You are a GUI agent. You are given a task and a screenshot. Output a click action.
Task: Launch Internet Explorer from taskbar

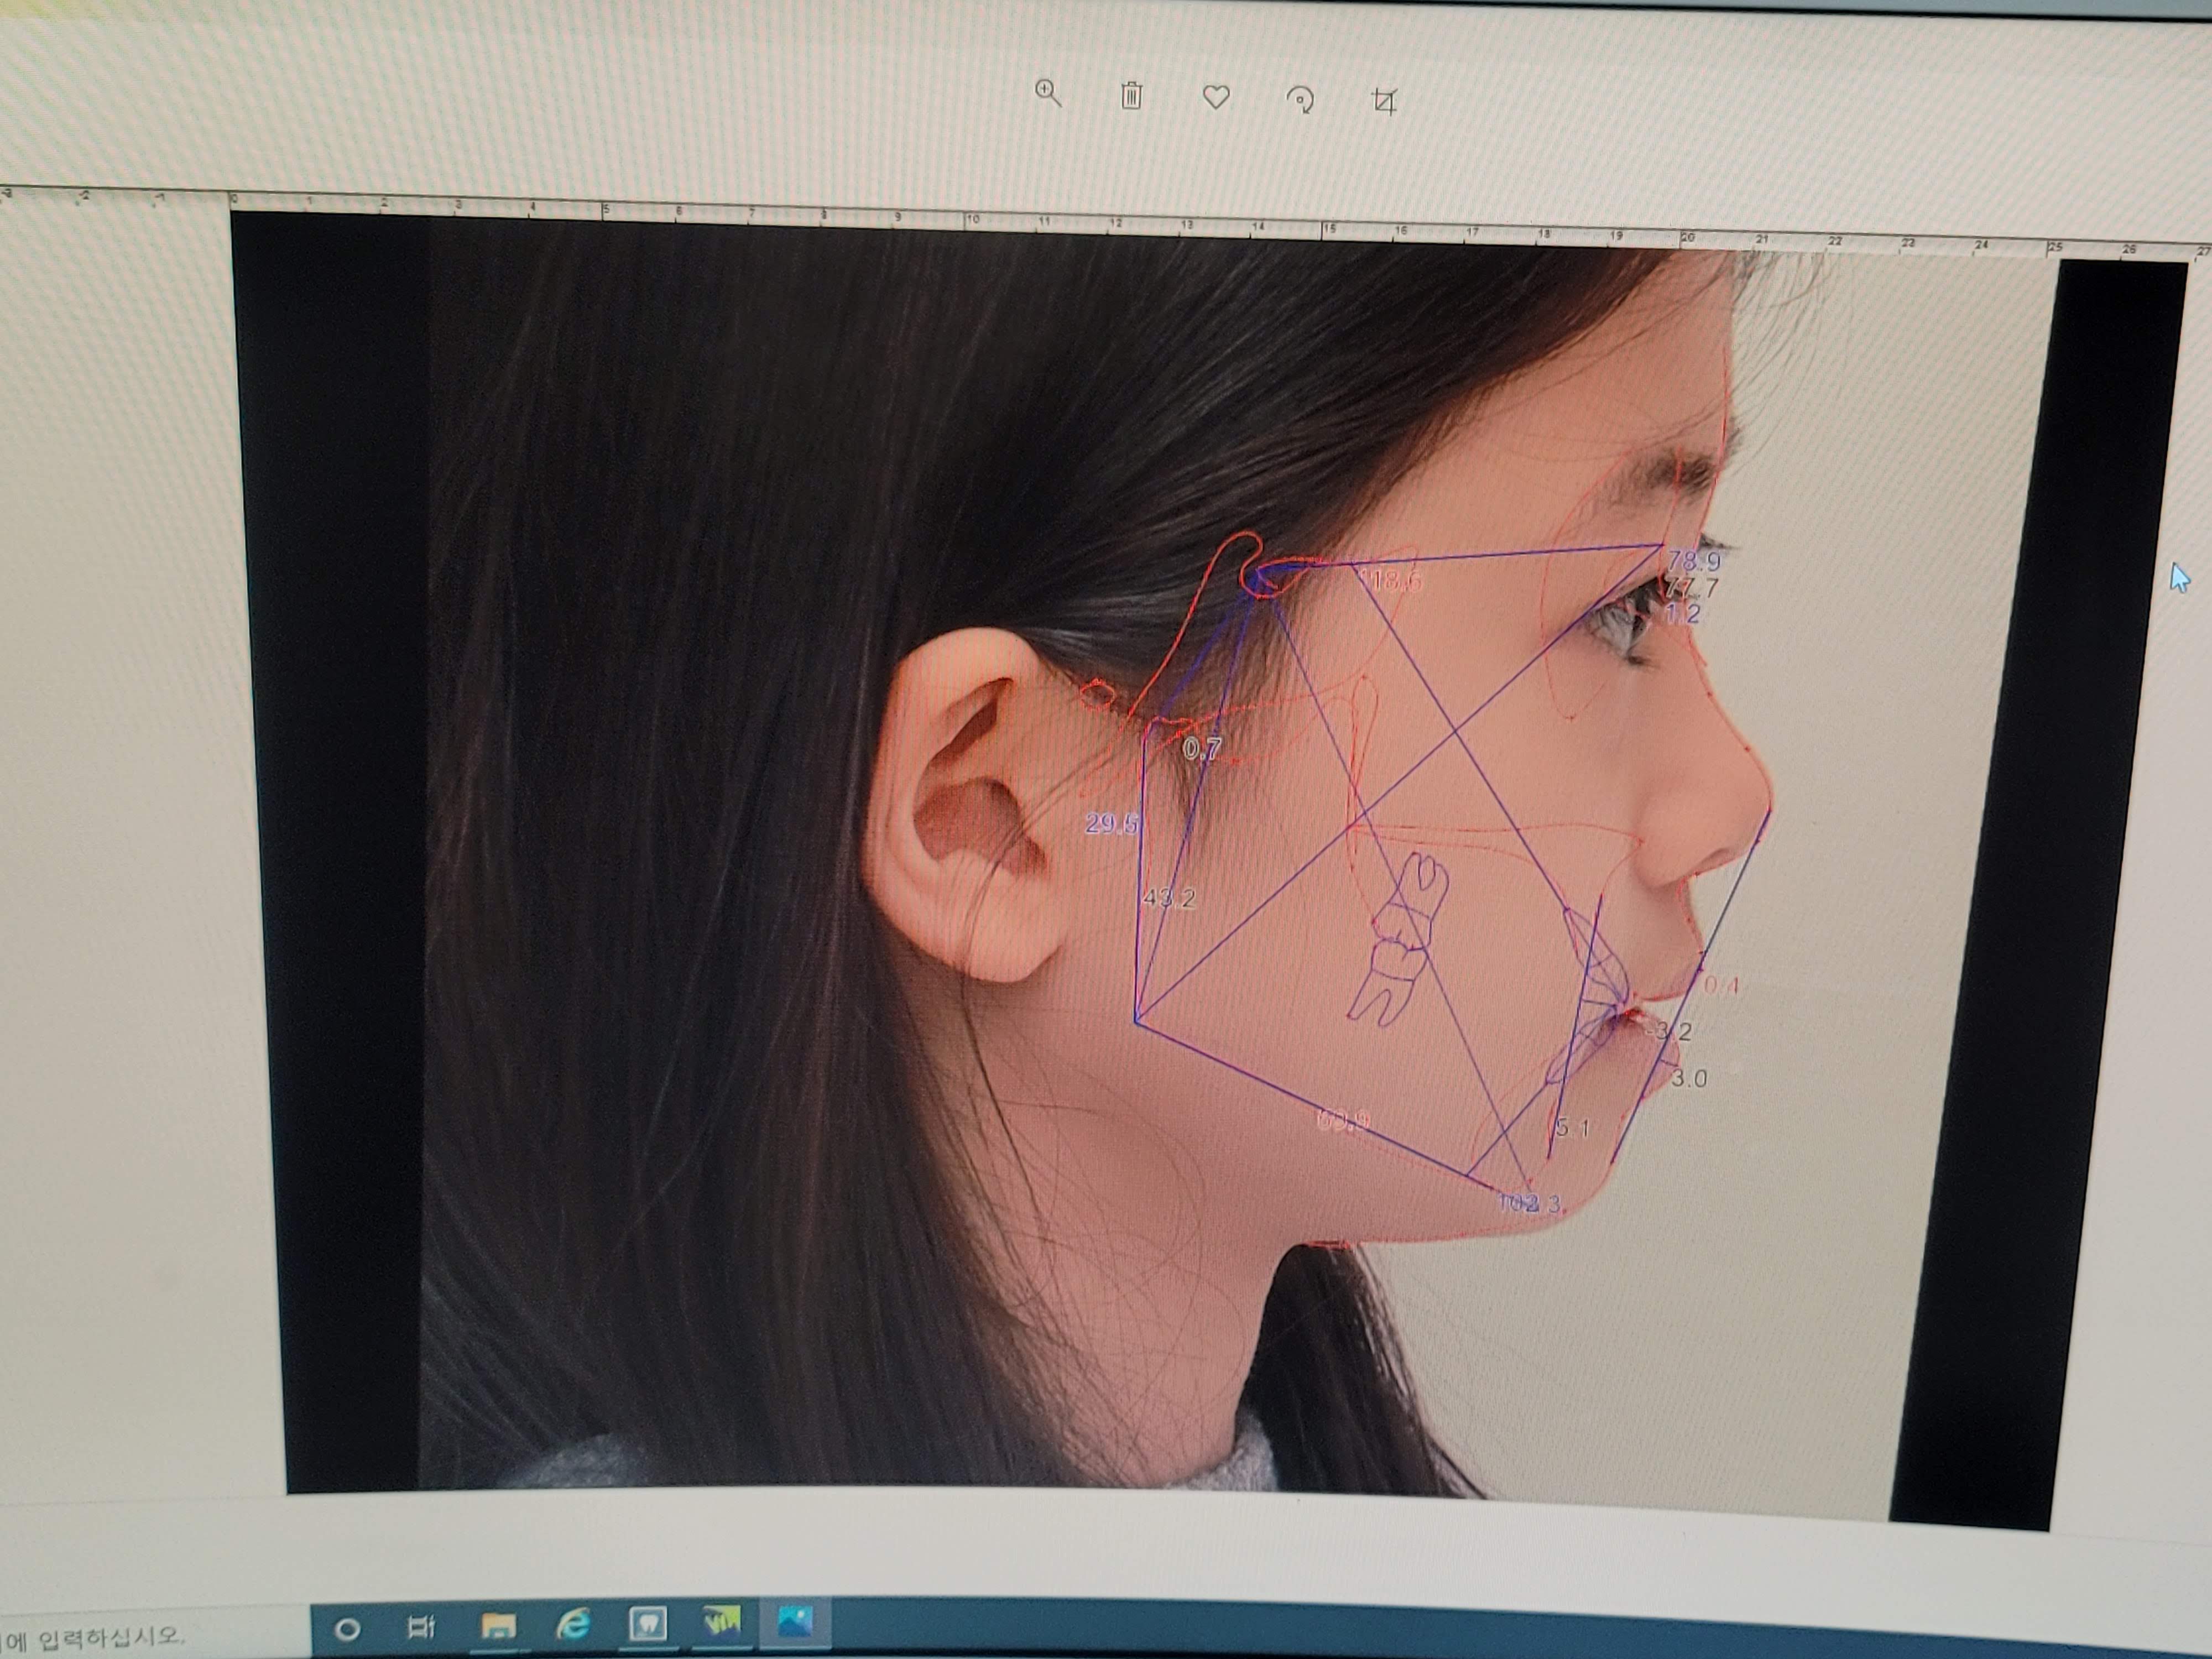click(x=573, y=1624)
